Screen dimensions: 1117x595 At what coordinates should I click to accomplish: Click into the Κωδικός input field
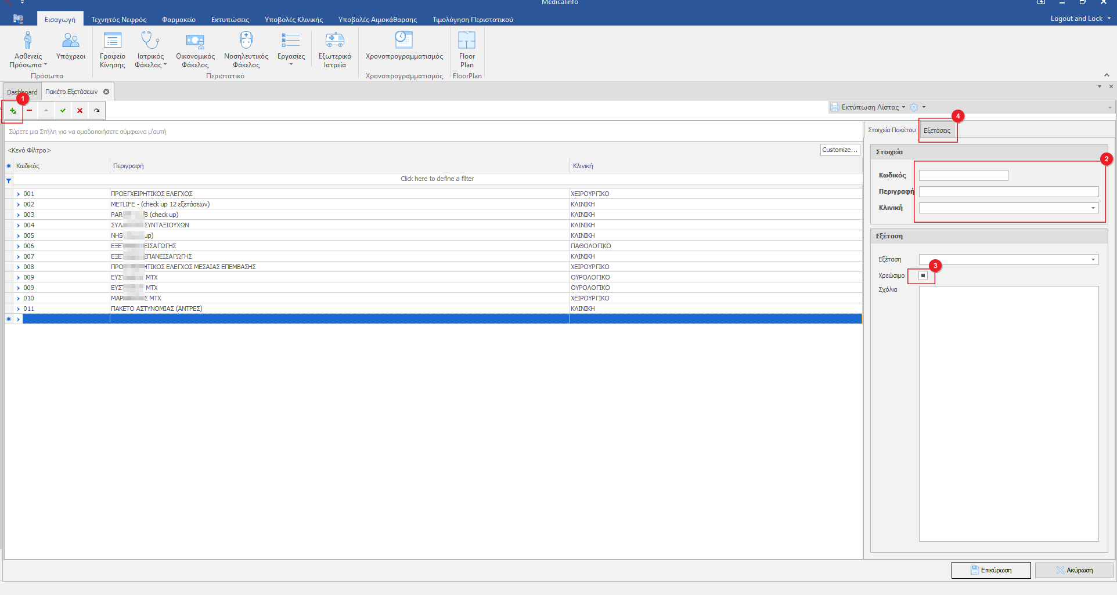(963, 176)
